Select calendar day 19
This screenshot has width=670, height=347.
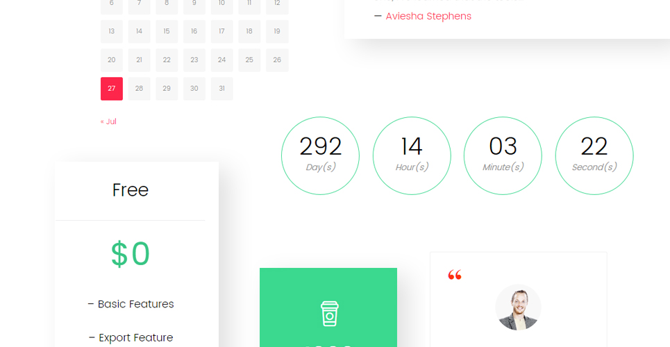click(277, 31)
